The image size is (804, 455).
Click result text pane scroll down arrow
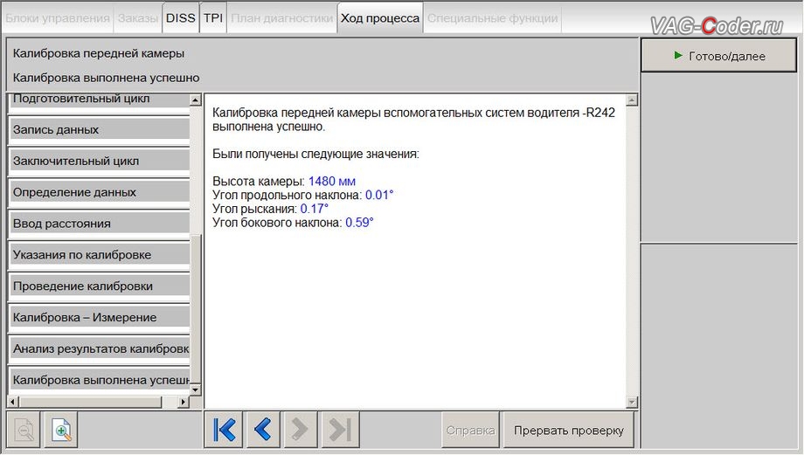tap(632, 403)
